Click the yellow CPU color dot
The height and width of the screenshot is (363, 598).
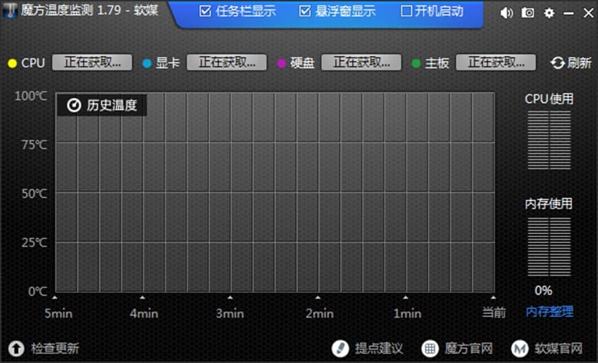coord(12,63)
